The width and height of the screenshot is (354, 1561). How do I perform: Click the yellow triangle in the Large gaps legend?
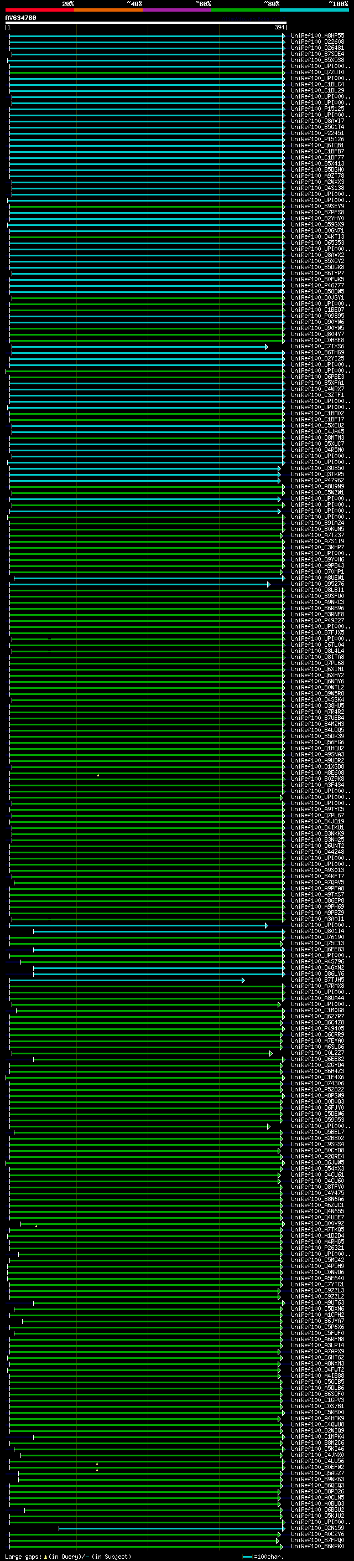pos(45,1556)
